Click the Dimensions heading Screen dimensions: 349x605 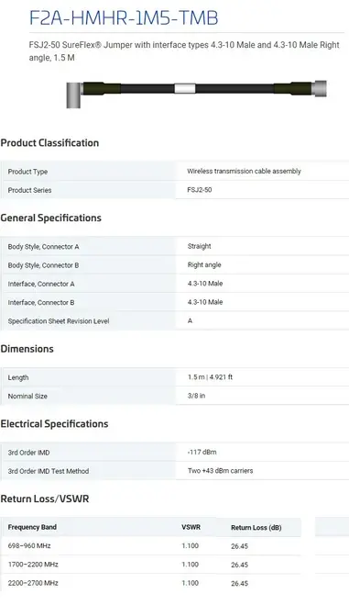point(27,349)
